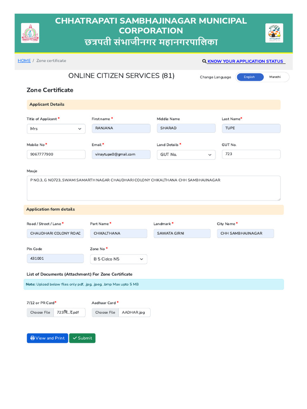Expand the Land Details dropdown

tap(186, 155)
